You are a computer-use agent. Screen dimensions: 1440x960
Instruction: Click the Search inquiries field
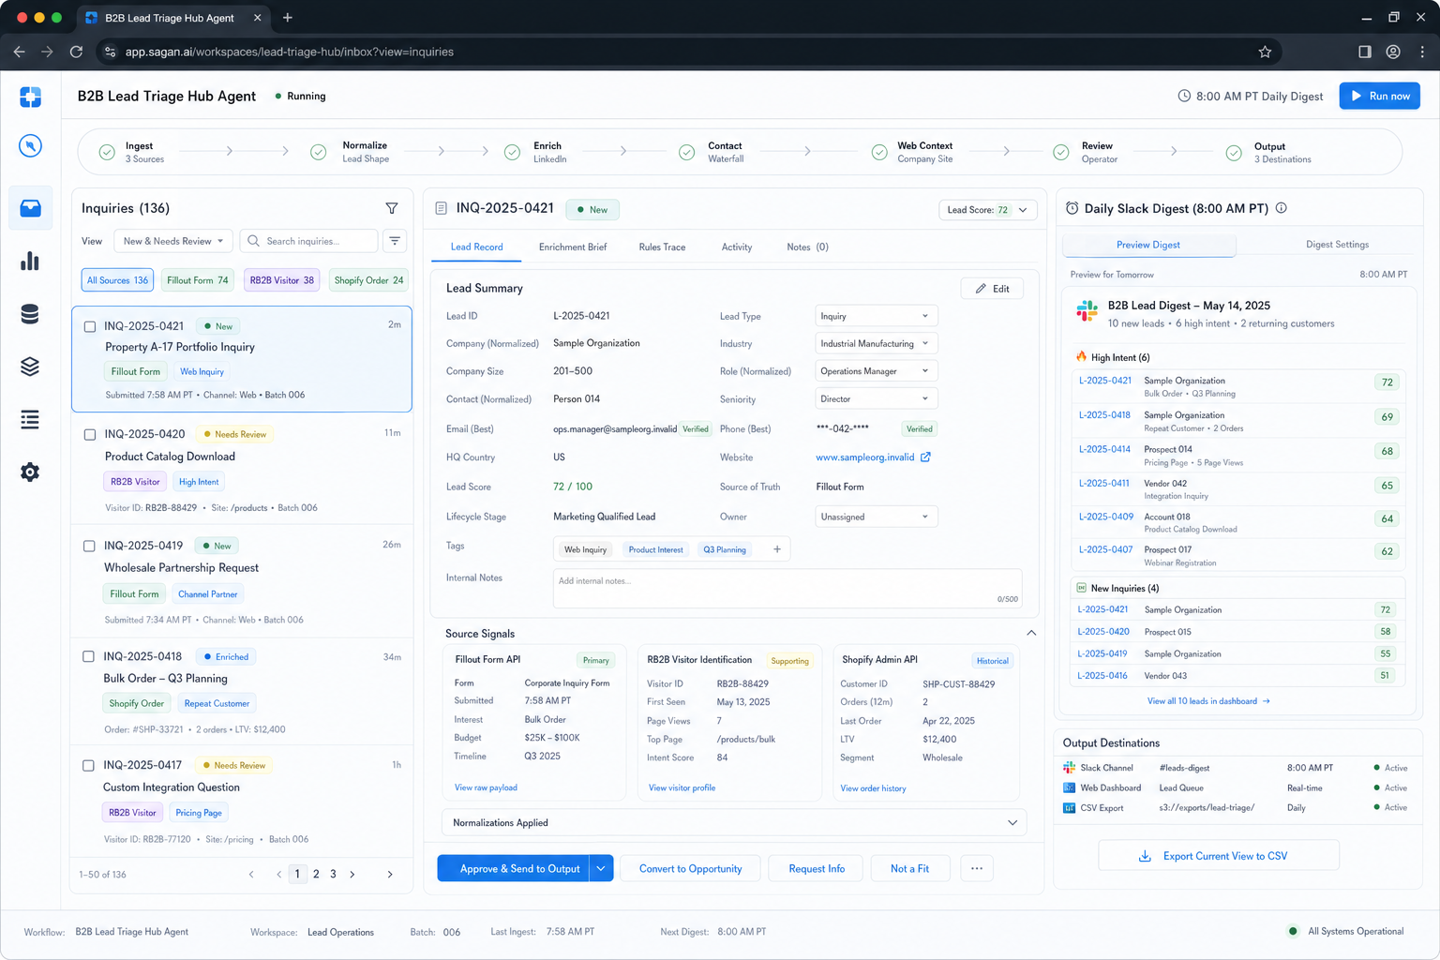pos(309,241)
